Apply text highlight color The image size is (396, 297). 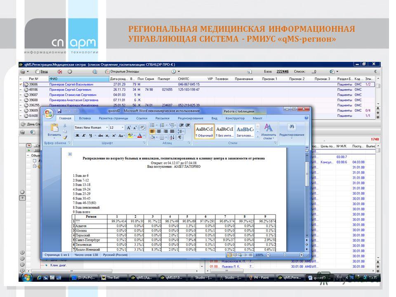coord(130,136)
